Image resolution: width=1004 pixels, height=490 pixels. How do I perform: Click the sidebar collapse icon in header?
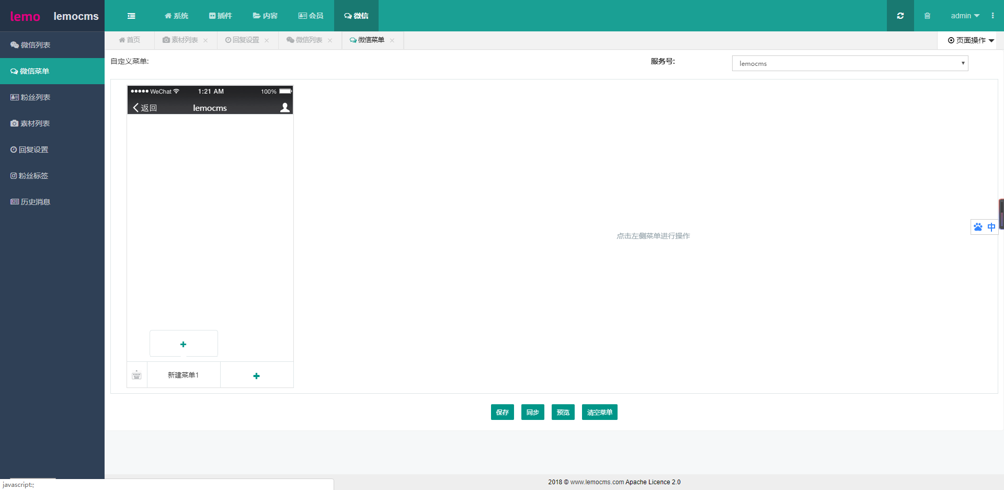pos(131,16)
